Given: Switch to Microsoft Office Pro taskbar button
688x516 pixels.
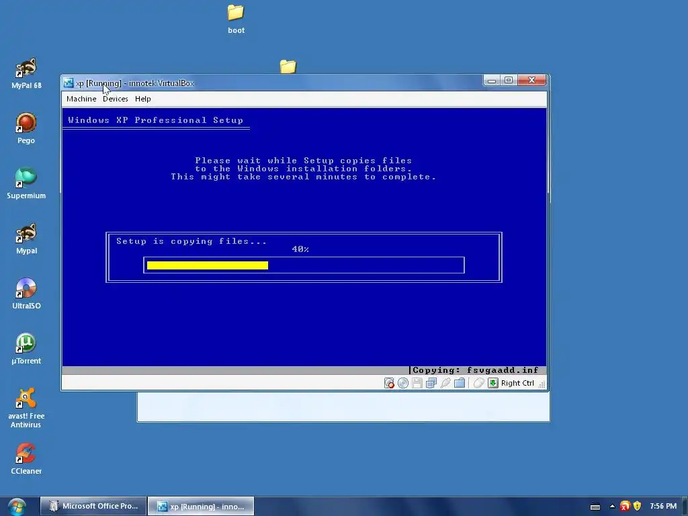Looking at the screenshot, I should click(93, 506).
